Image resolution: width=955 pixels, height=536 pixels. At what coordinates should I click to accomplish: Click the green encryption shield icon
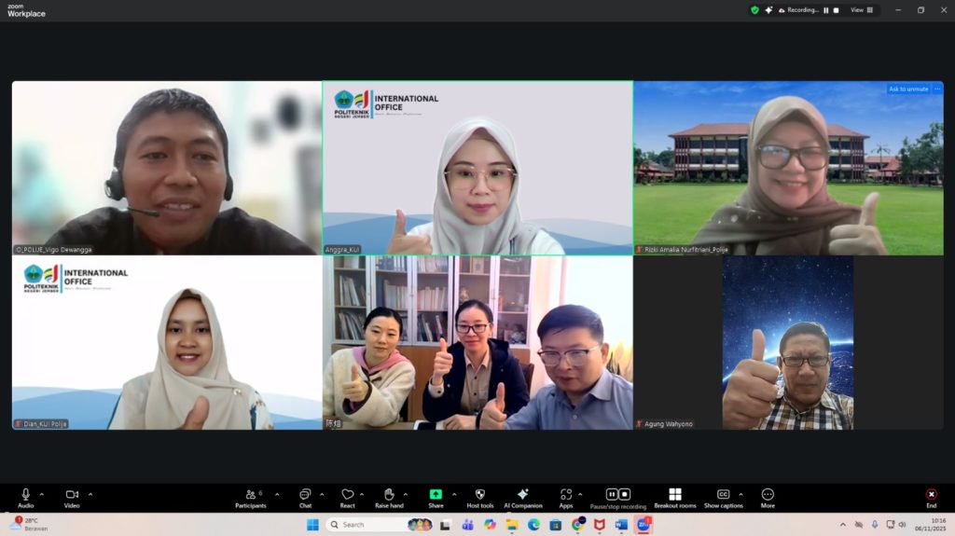click(x=754, y=10)
